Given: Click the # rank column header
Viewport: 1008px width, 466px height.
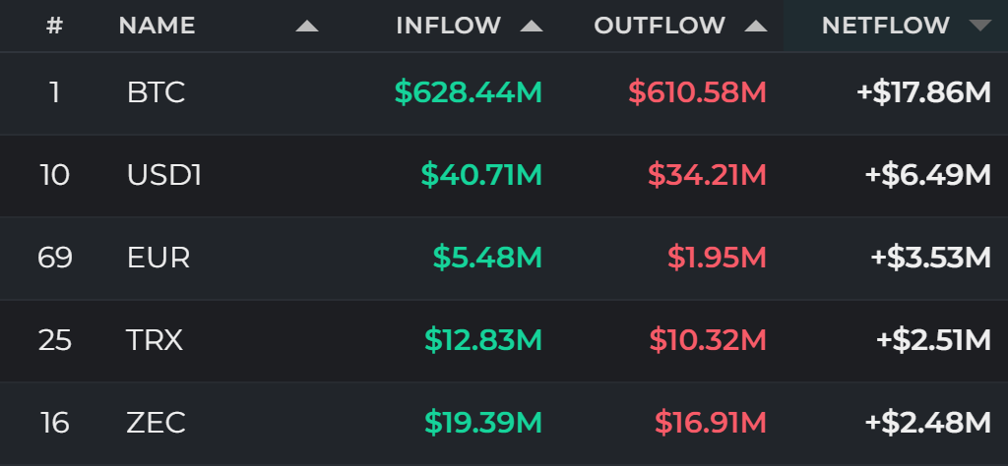Looking at the screenshot, I should point(55,26).
